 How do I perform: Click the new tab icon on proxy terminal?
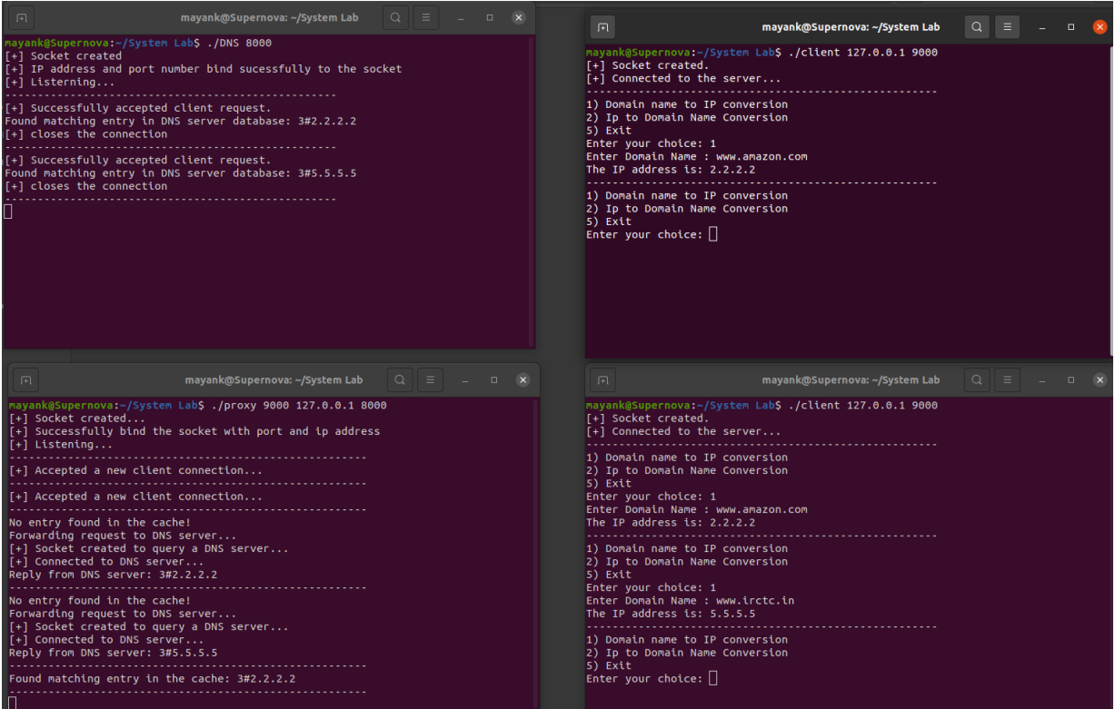coord(25,379)
